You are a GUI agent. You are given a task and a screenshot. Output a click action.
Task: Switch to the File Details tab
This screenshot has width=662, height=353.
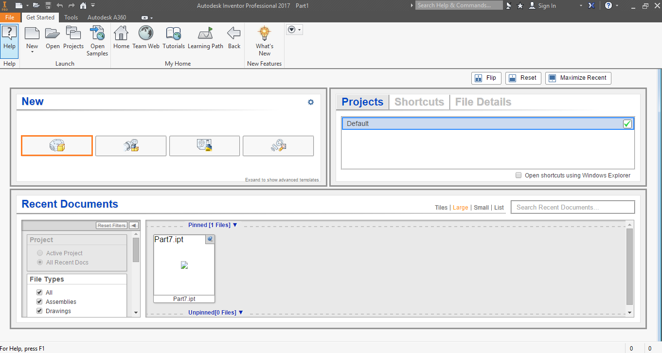(483, 102)
